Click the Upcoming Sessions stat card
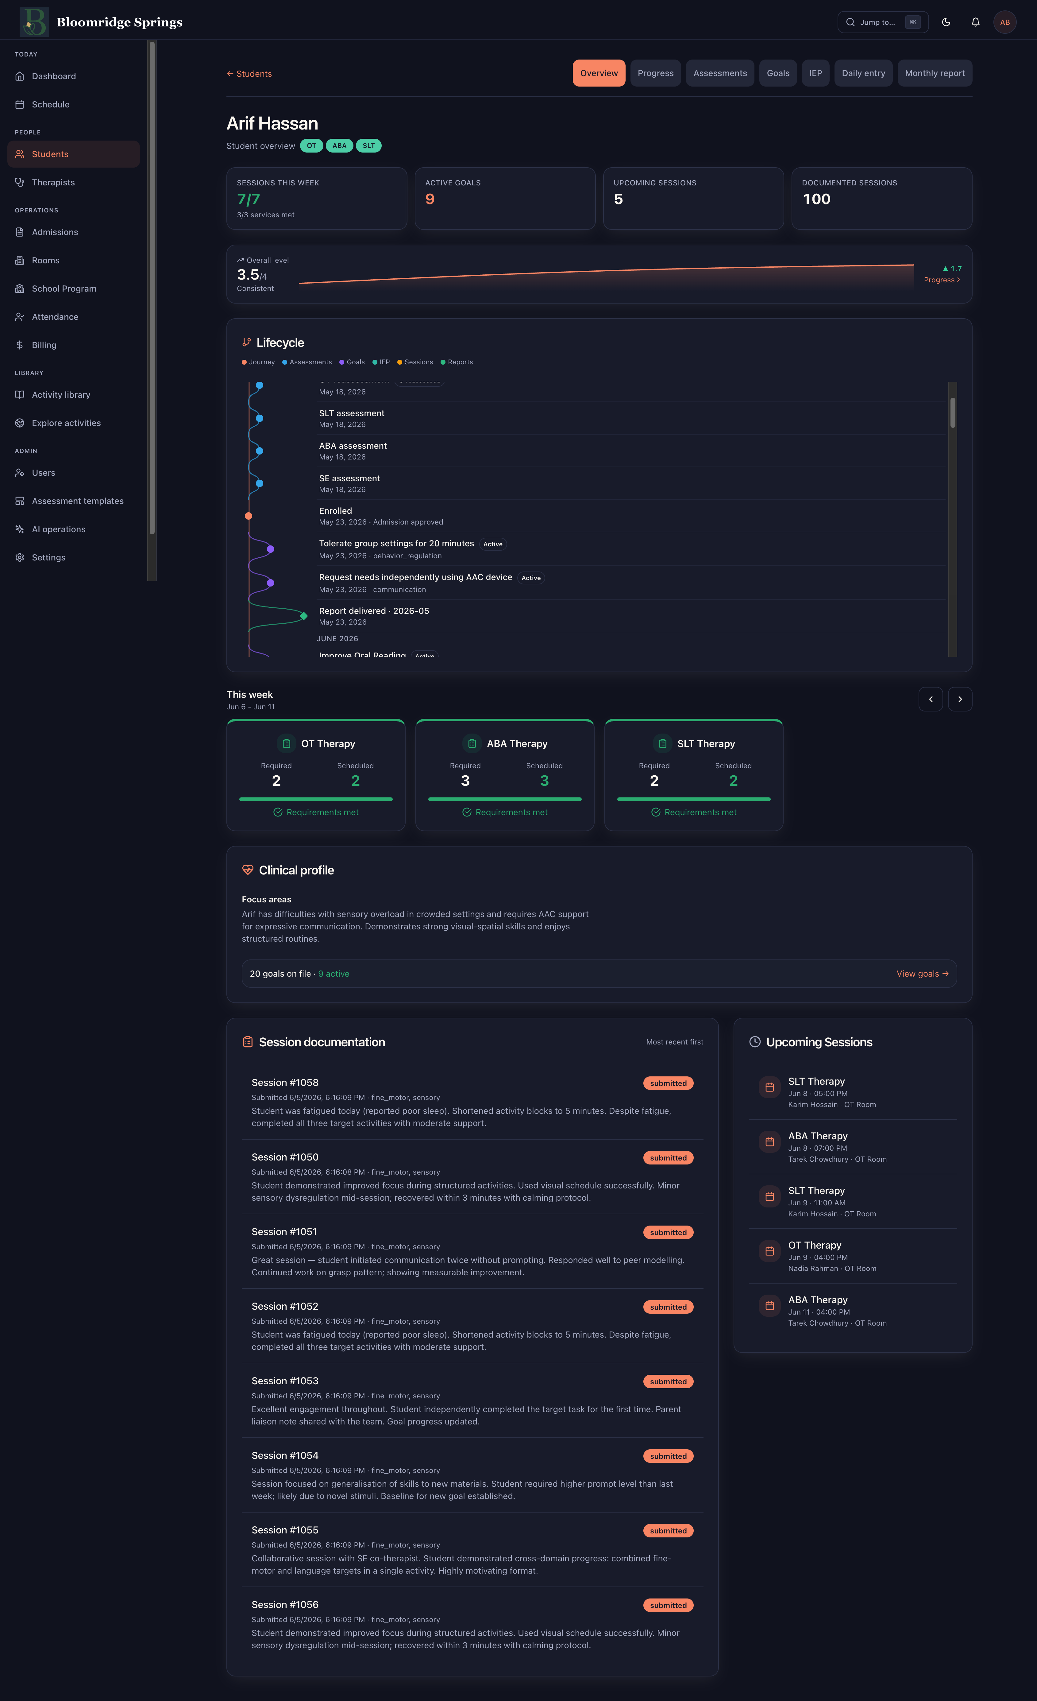The height and width of the screenshot is (1701, 1037). [x=693, y=199]
